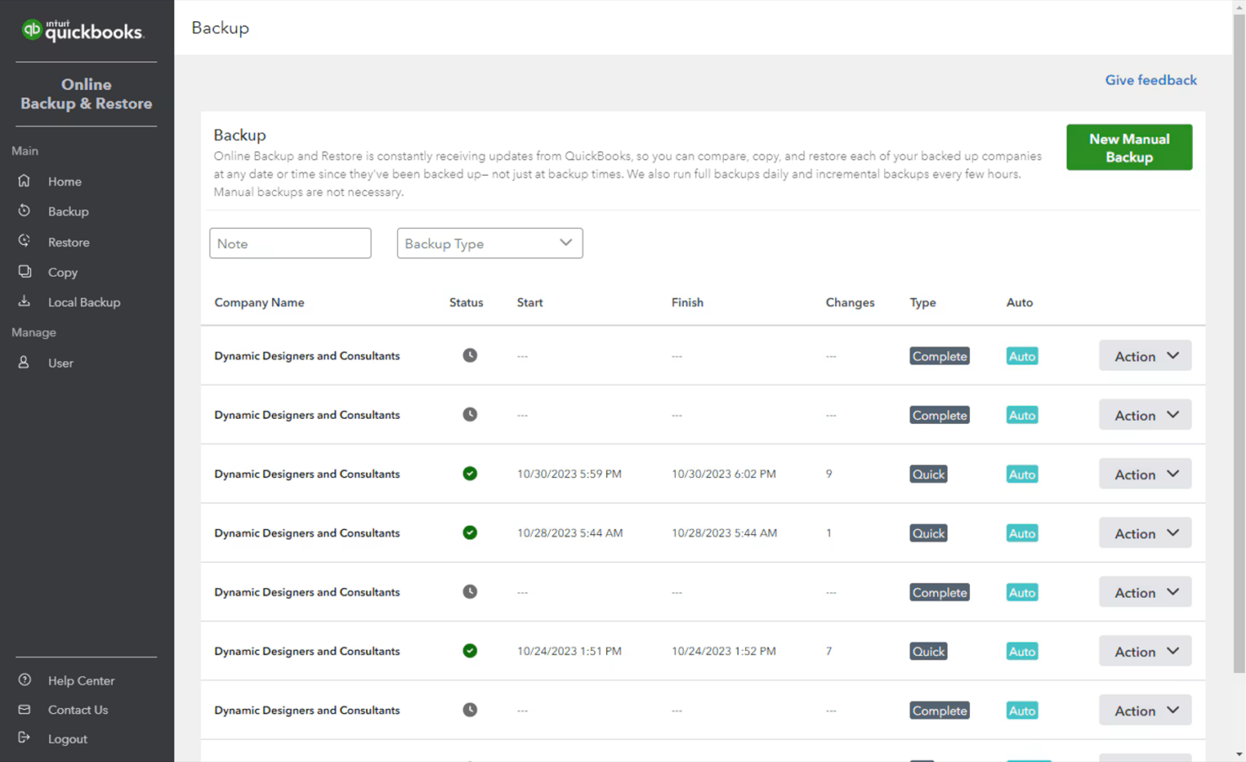Select the Home icon in the sidebar

26,181
